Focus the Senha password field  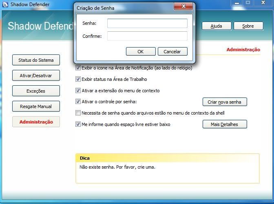[147, 23]
